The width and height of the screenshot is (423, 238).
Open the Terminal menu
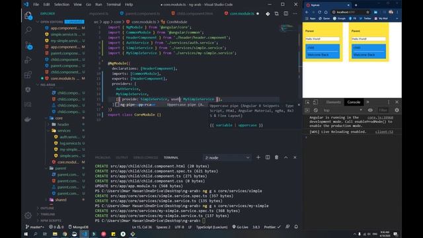pos(113,5)
